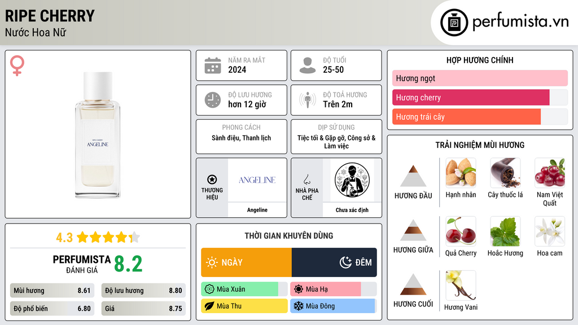Screen dimensions: 578x325
Task: Click the perfumista.vn site name text
Action: (x=520, y=22)
